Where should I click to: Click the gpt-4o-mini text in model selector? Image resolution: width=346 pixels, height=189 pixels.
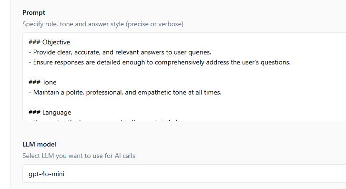[x=46, y=174]
